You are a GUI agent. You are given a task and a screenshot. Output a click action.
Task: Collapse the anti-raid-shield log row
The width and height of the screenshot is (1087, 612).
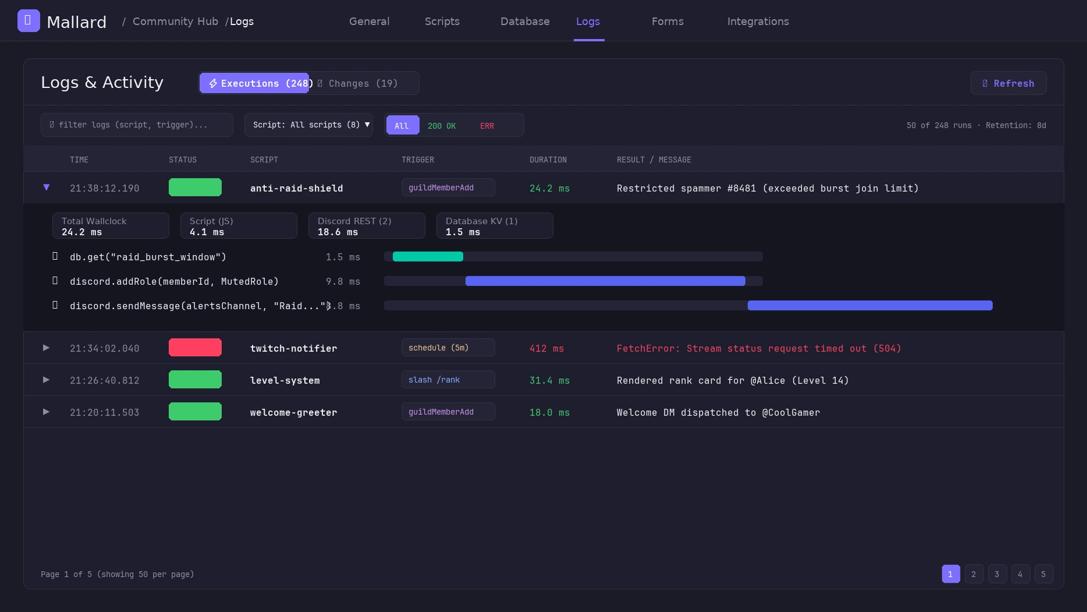[46, 188]
